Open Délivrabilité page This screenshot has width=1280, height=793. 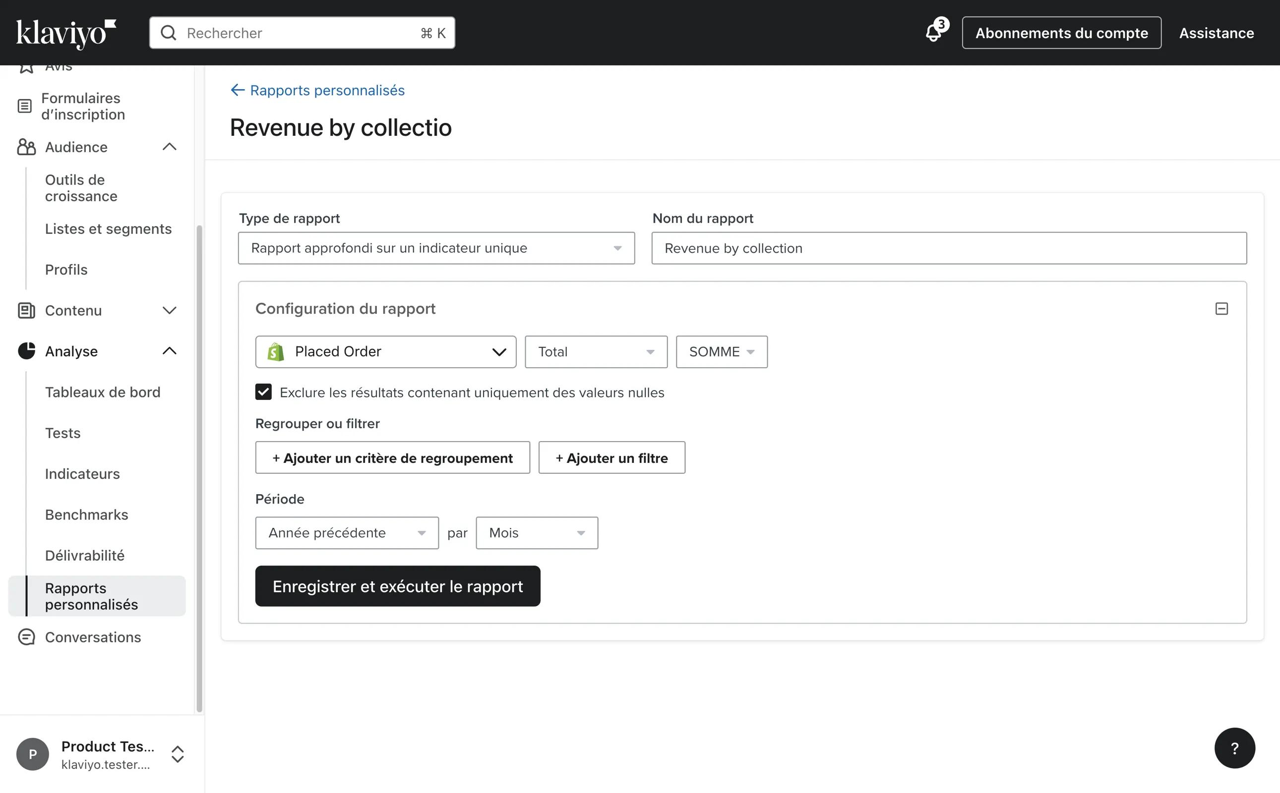pos(85,556)
